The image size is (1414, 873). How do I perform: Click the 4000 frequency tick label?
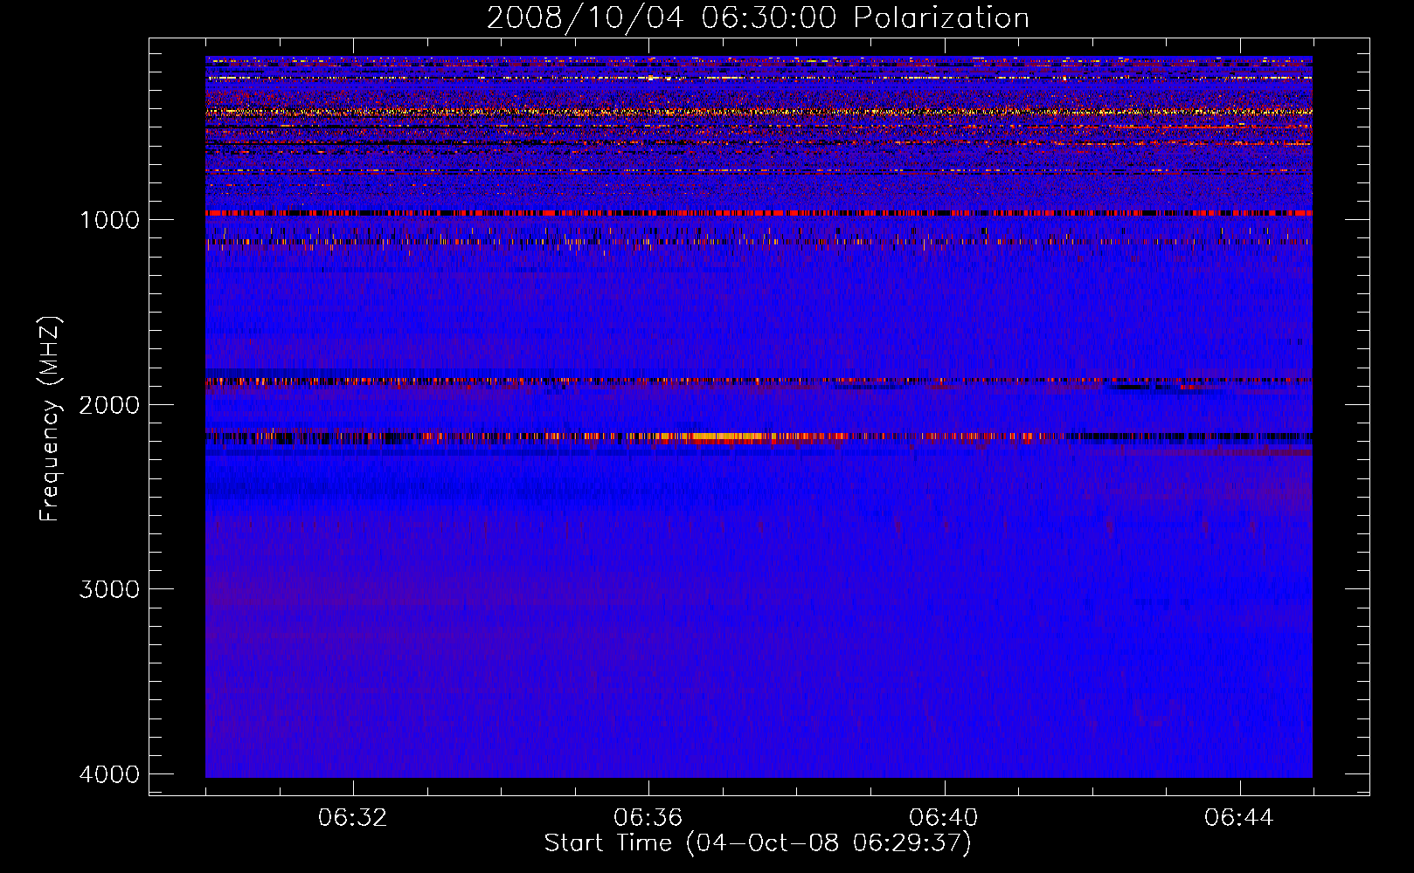pyautogui.click(x=109, y=774)
